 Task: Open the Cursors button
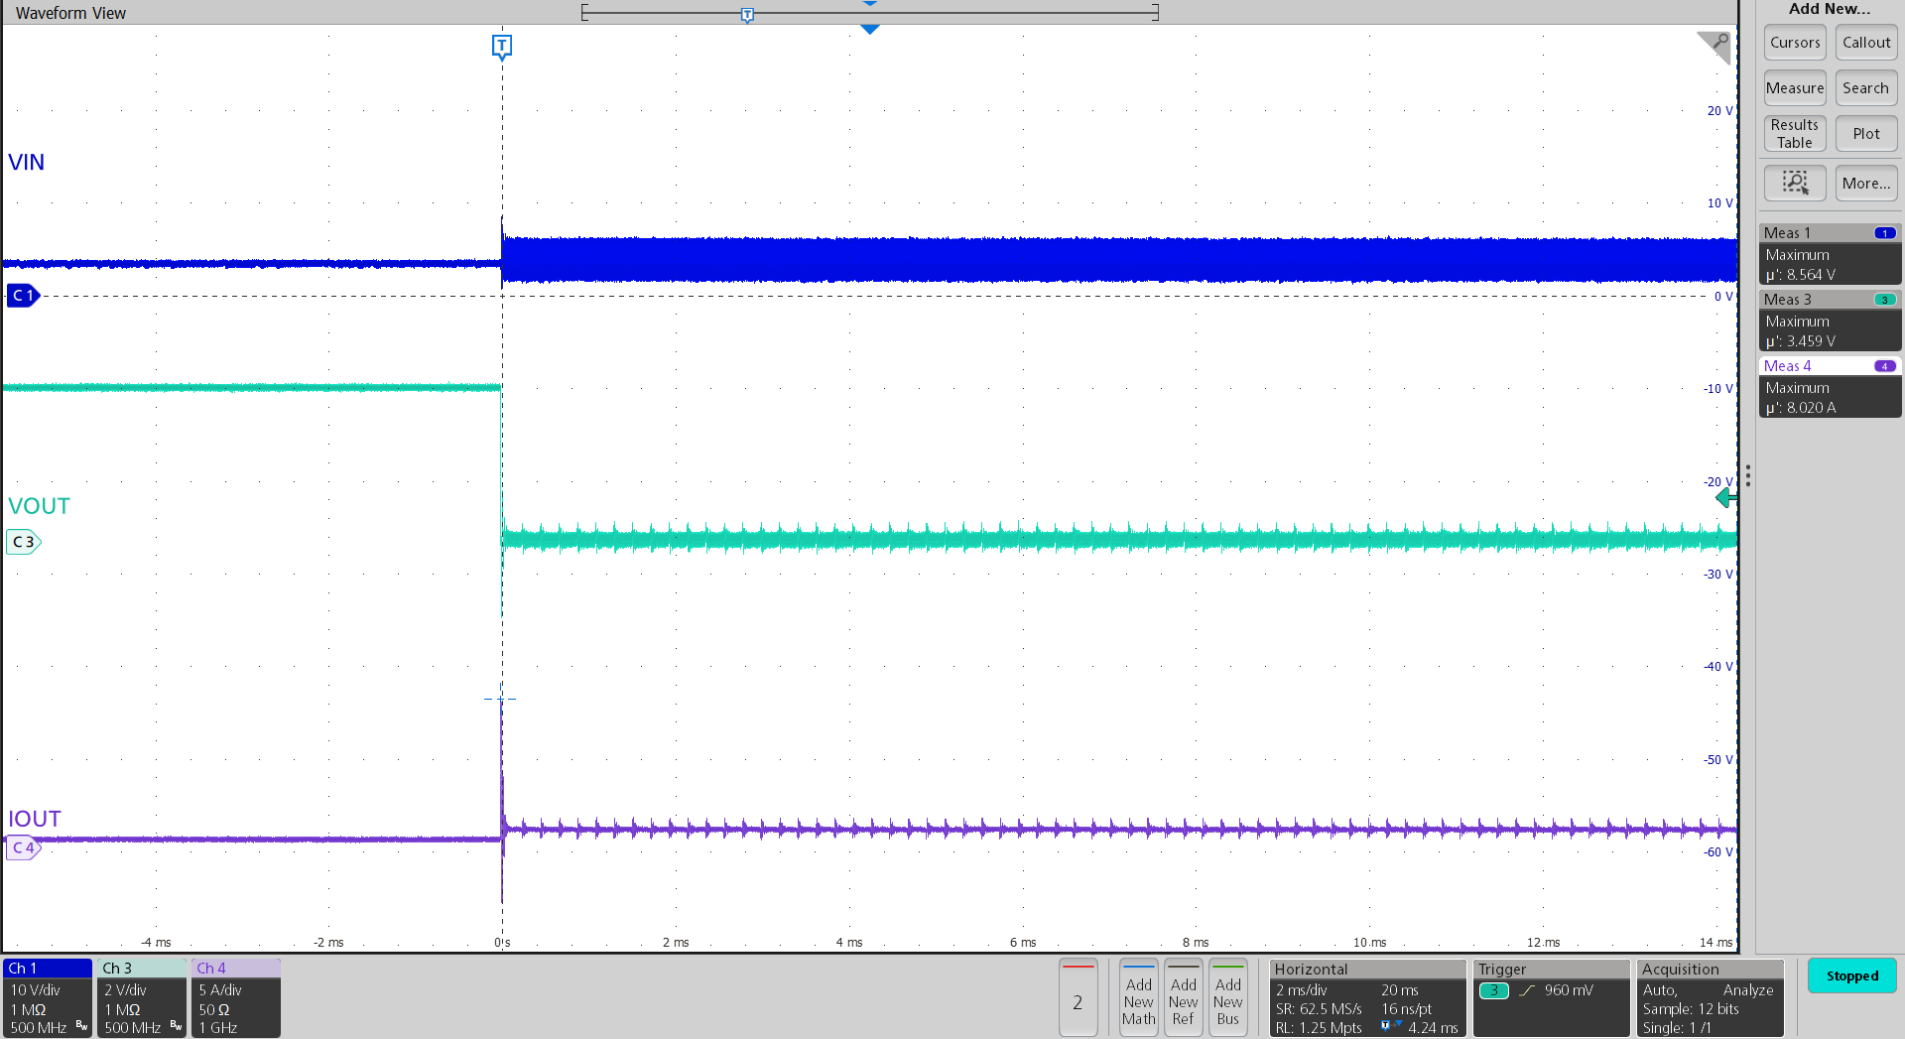click(1795, 43)
